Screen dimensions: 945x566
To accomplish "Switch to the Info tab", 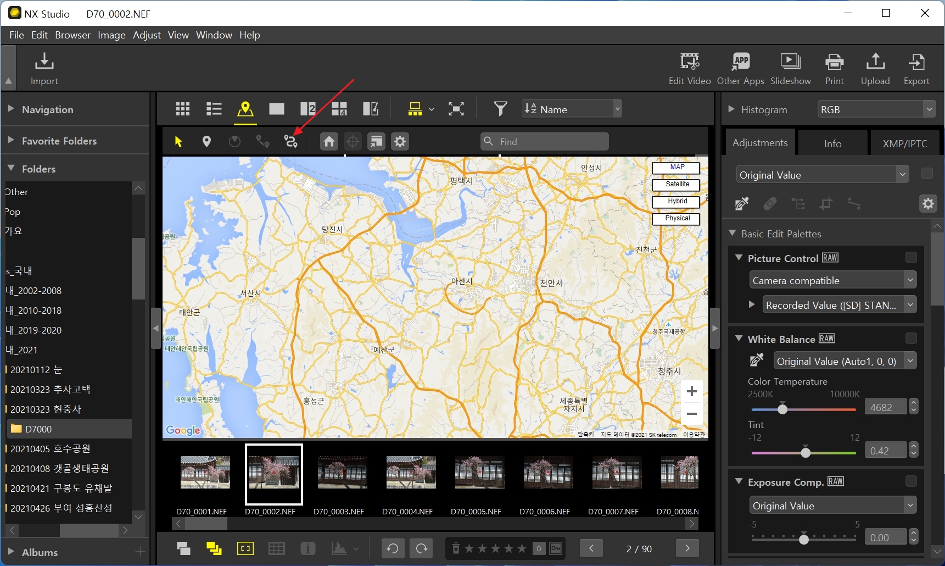I will 832,143.
